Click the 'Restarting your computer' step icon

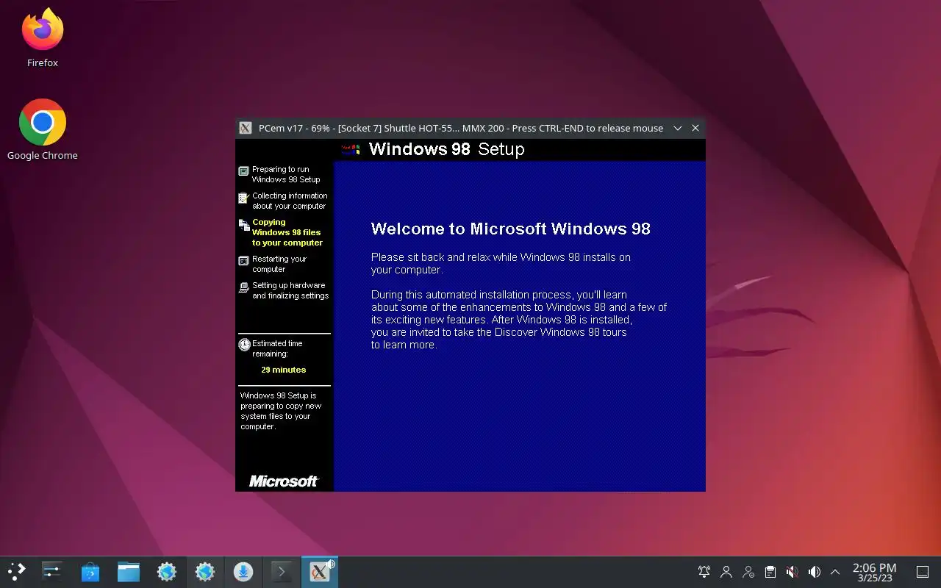click(x=244, y=261)
